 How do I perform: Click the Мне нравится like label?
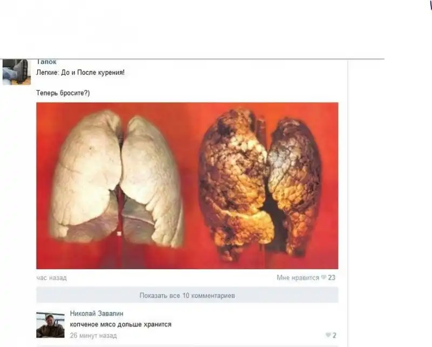coord(298,277)
